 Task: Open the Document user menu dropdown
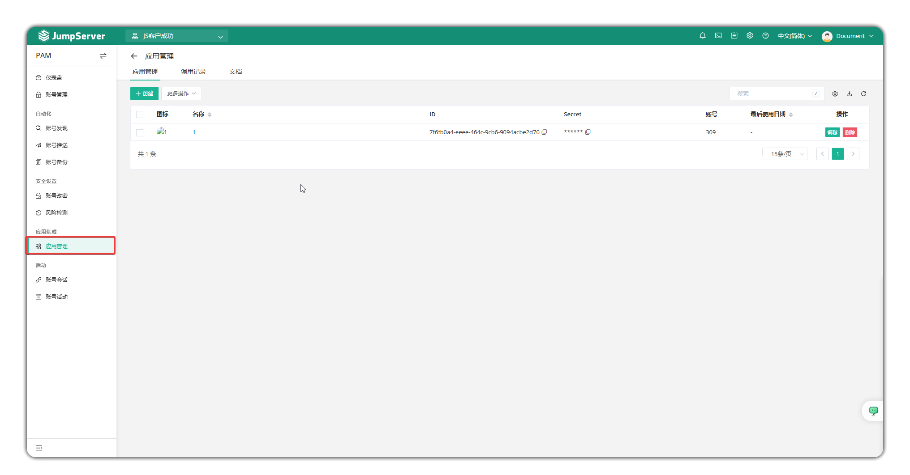pos(854,36)
